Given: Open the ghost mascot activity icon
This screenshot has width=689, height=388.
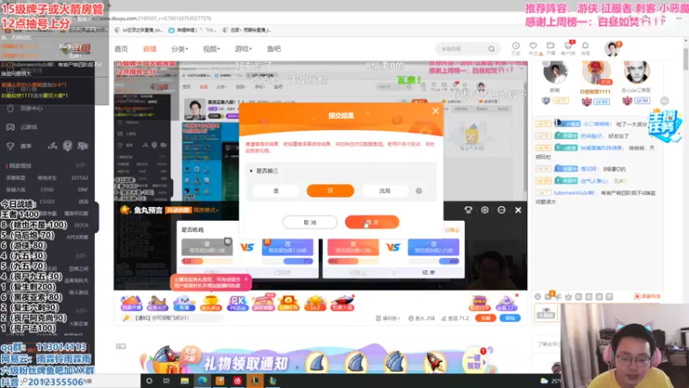Looking at the screenshot, I should (x=184, y=304).
